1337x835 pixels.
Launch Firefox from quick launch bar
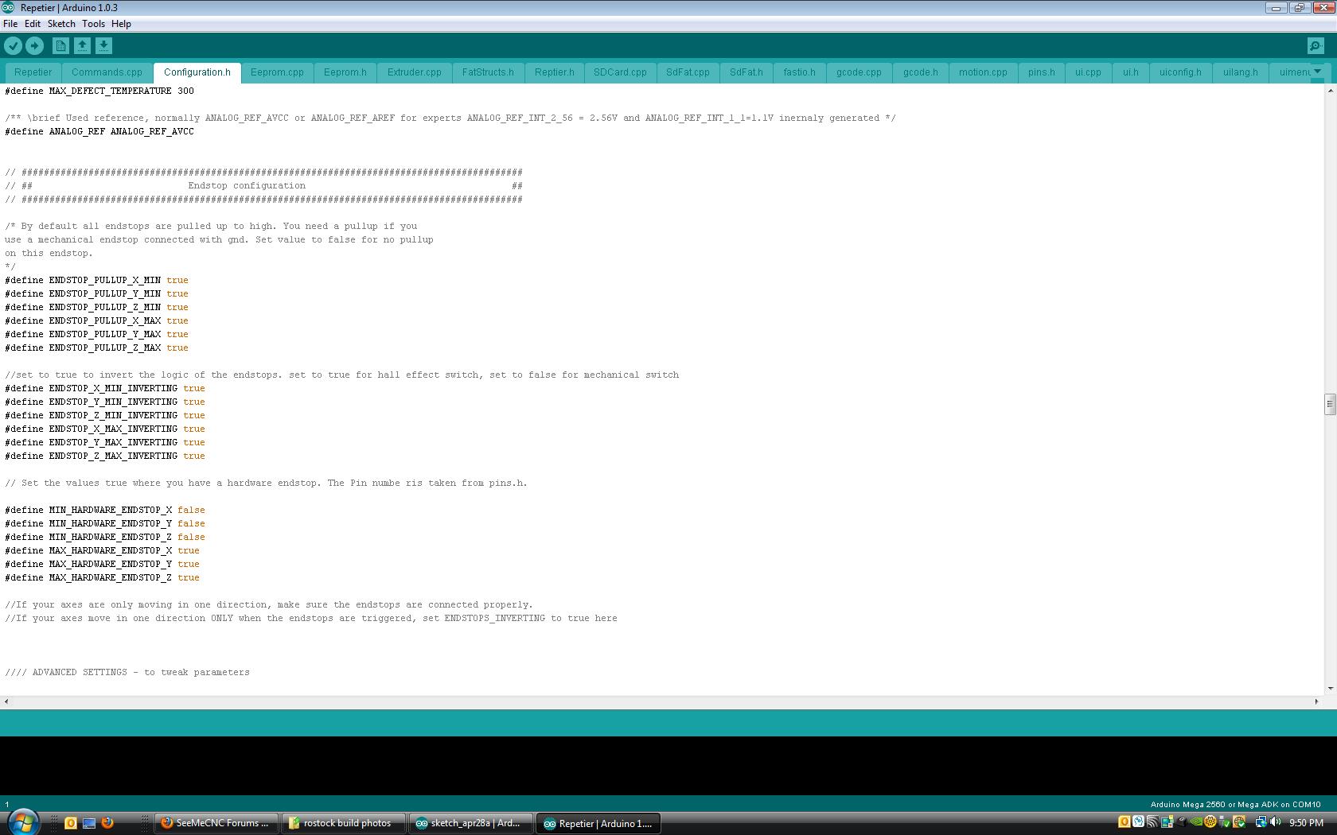[x=107, y=823]
